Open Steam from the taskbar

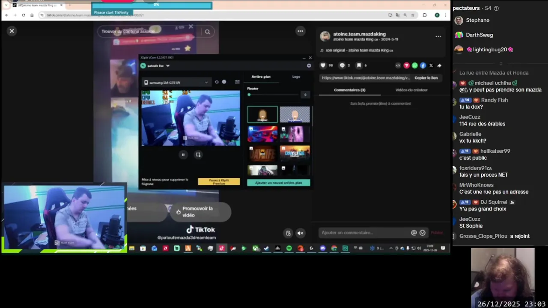coord(266,248)
